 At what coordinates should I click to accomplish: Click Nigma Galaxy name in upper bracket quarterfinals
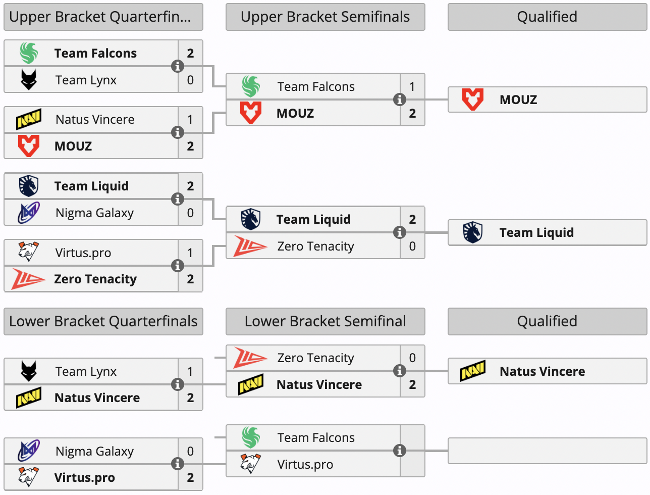point(94,213)
